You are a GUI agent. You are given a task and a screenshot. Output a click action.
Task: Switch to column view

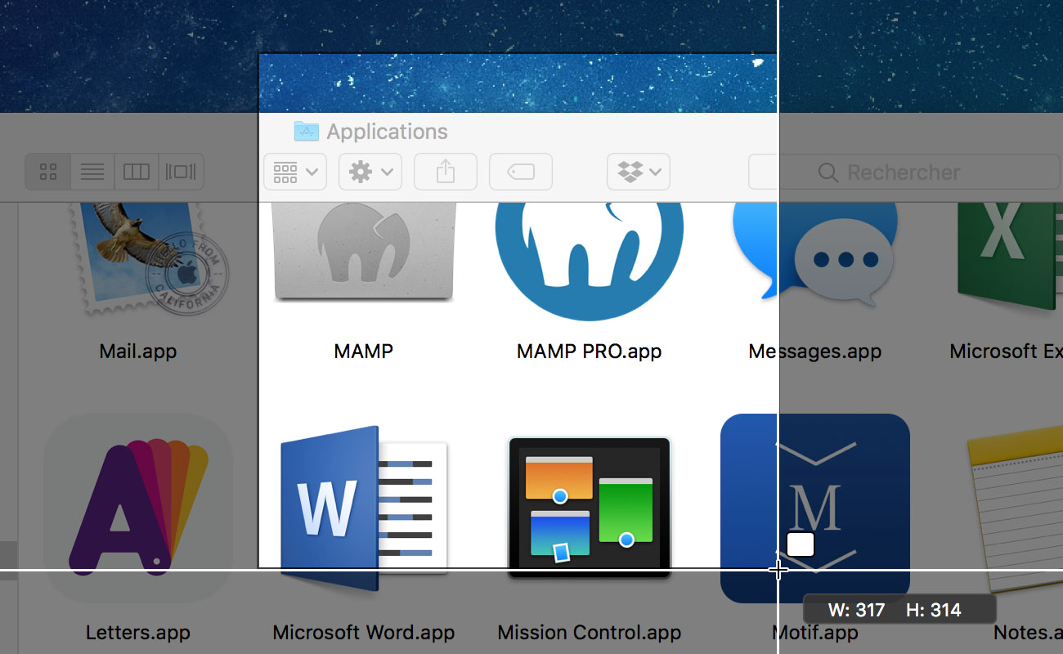click(x=137, y=172)
